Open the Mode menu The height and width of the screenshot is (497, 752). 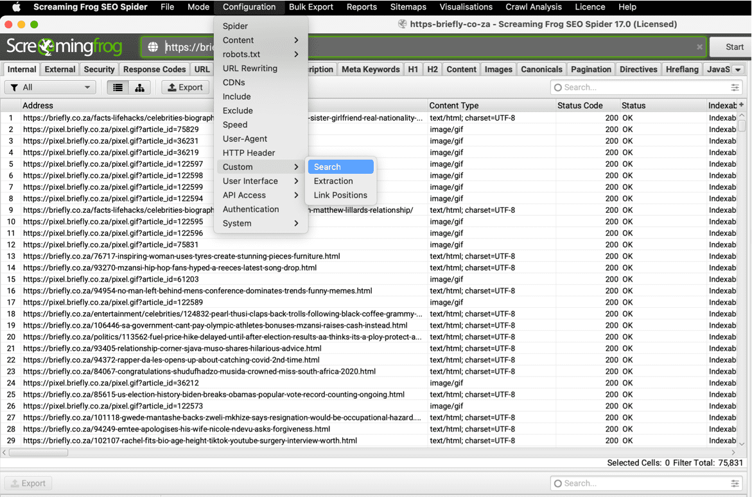[198, 6]
